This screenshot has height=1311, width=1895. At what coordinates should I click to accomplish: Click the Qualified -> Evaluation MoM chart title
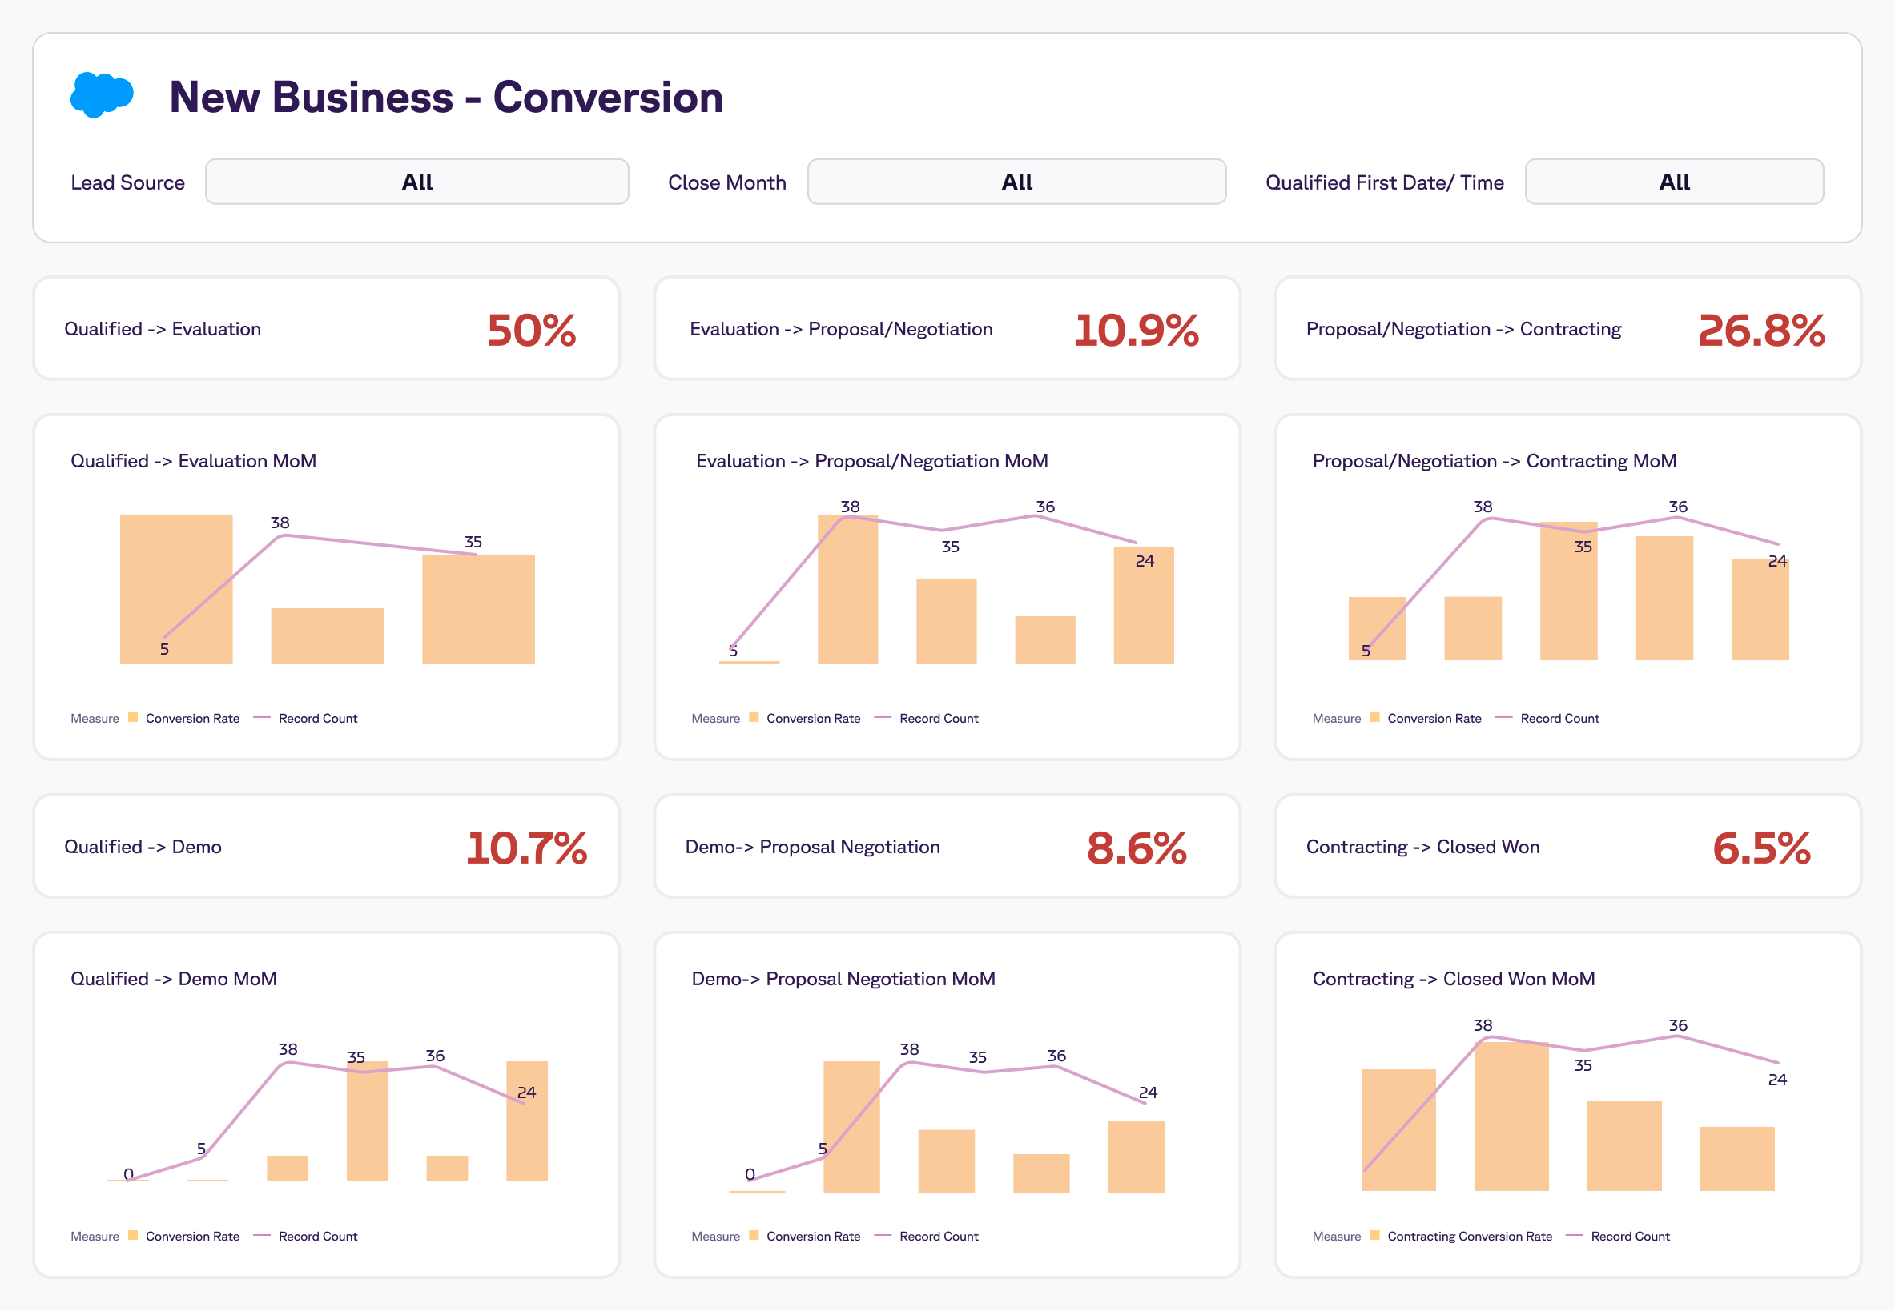[193, 461]
